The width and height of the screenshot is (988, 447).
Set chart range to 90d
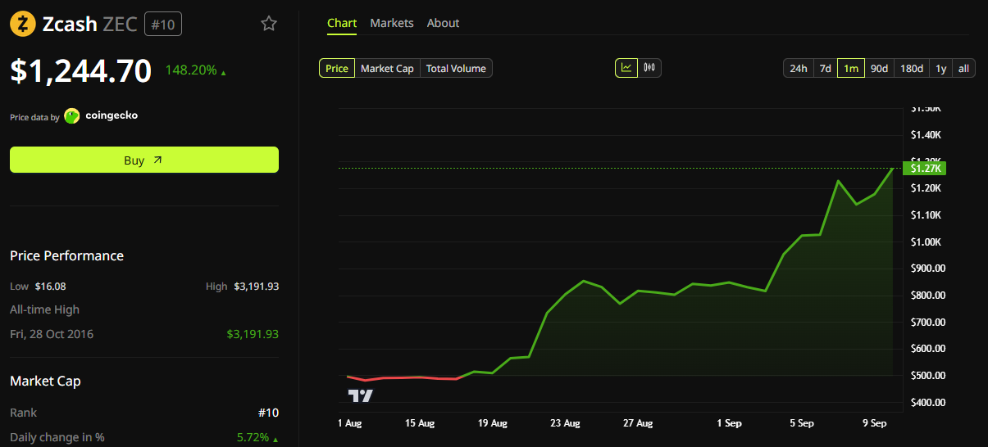879,68
